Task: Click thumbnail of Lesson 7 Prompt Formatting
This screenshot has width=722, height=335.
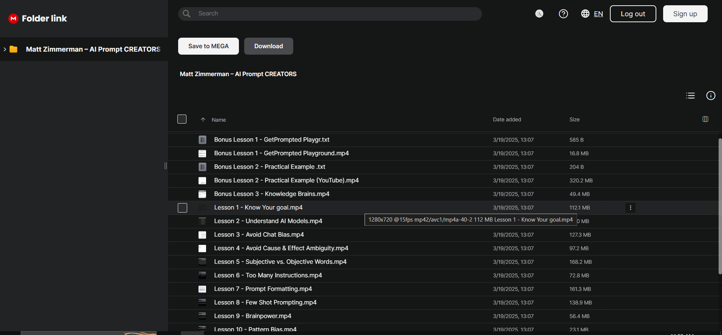Action: click(x=202, y=289)
